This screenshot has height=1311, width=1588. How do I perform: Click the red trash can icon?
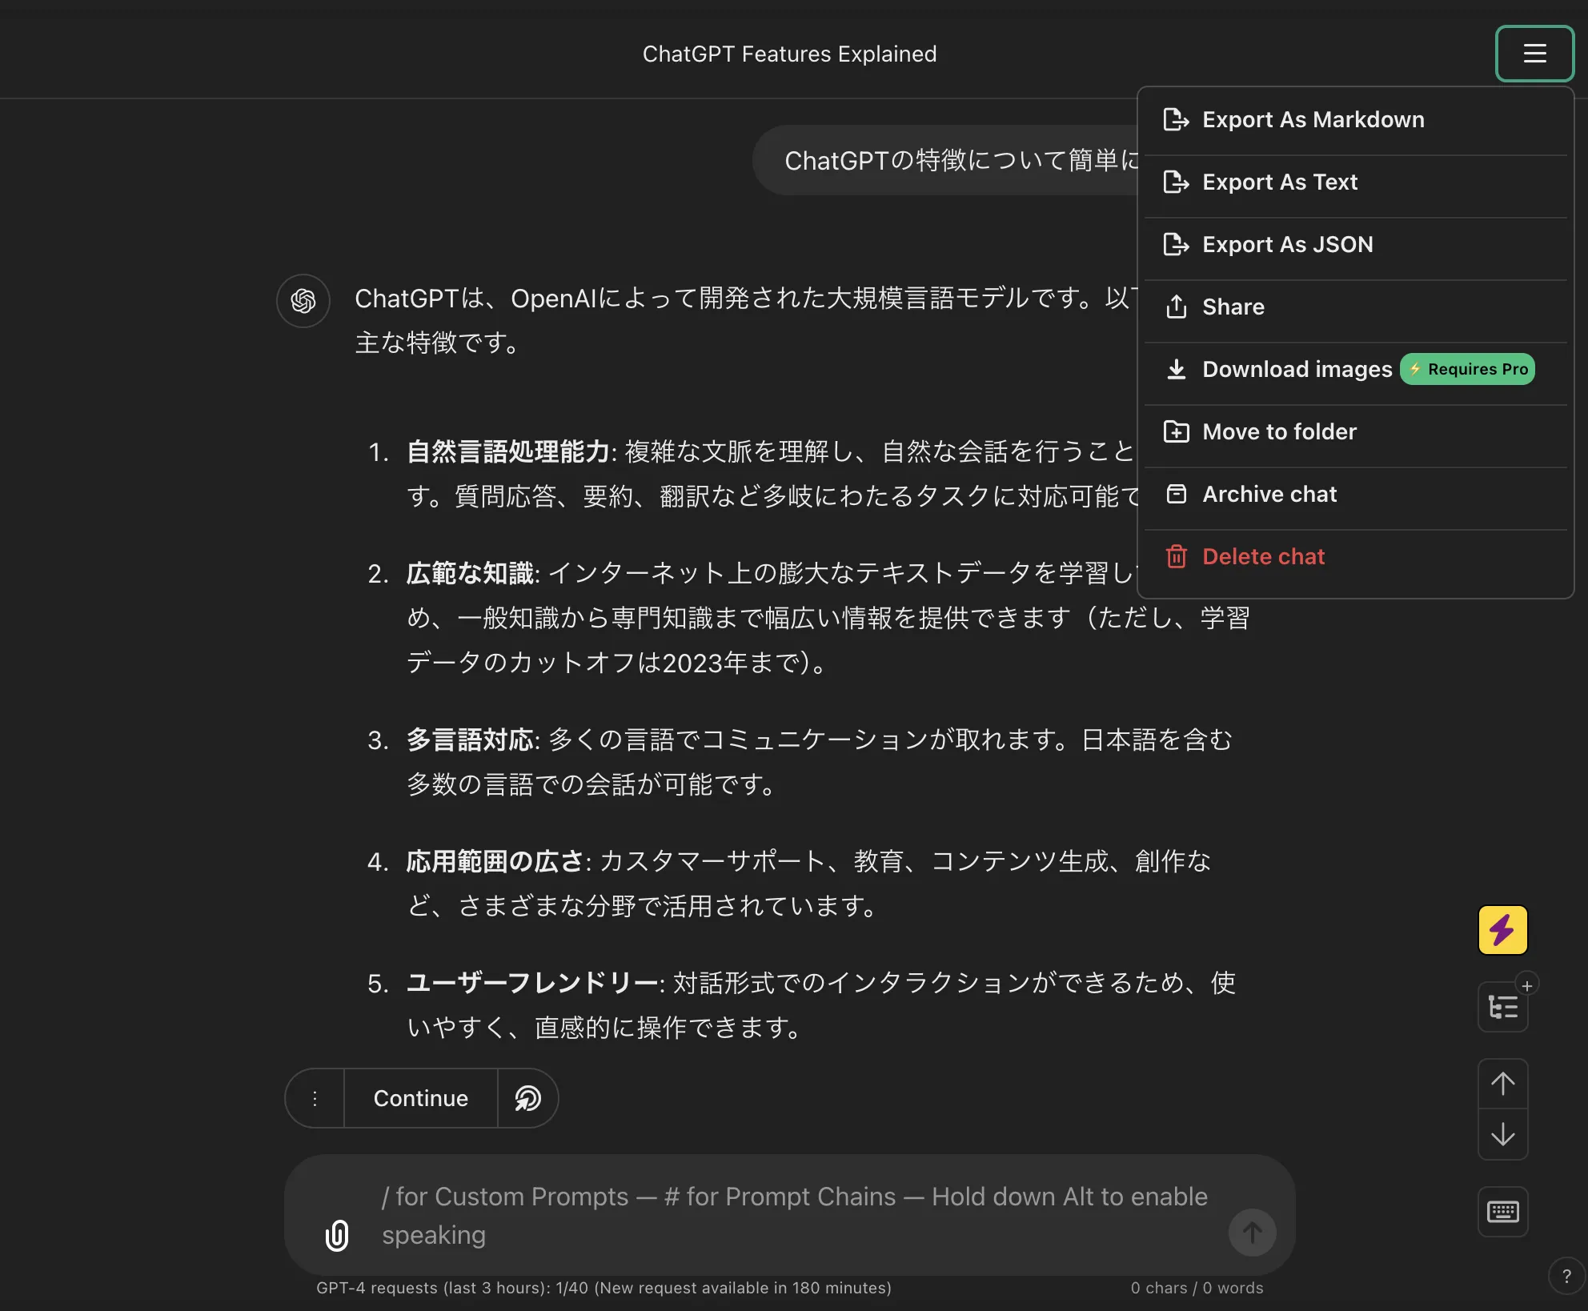[x=1176, y=556]
